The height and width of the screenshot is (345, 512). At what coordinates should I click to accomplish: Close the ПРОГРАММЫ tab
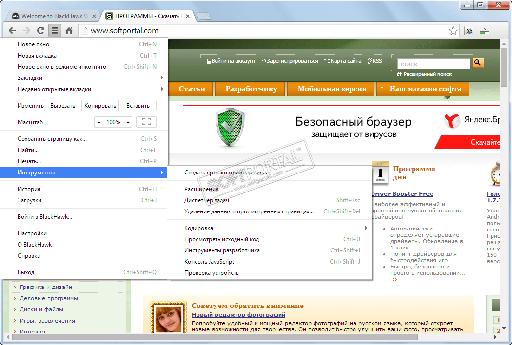click(x=188, y=16)
